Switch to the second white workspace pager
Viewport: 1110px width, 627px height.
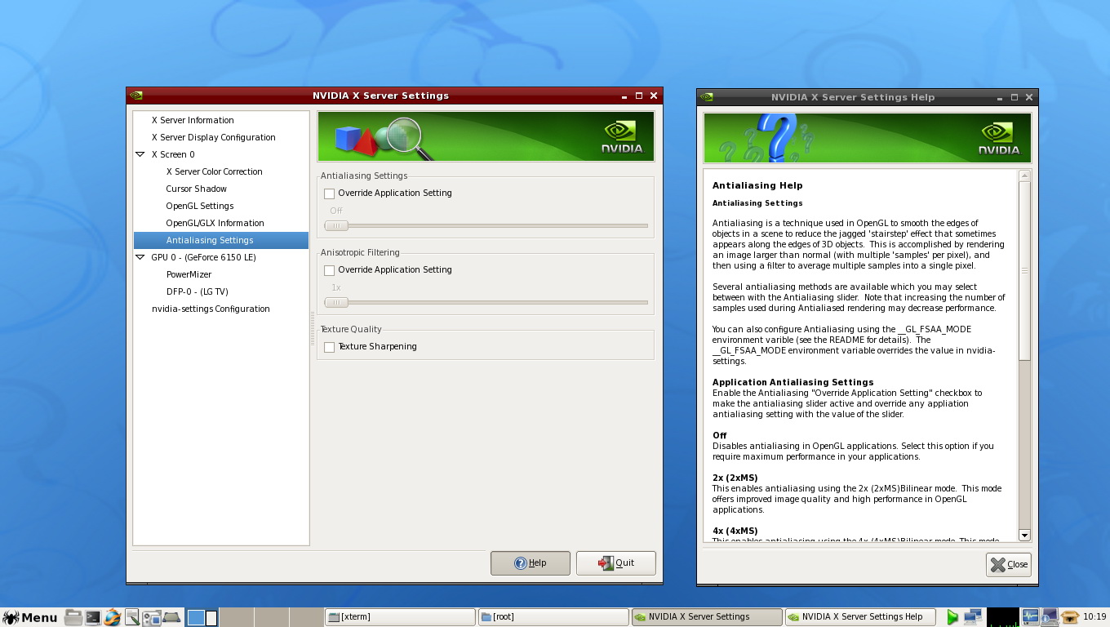tap(211, 618)
